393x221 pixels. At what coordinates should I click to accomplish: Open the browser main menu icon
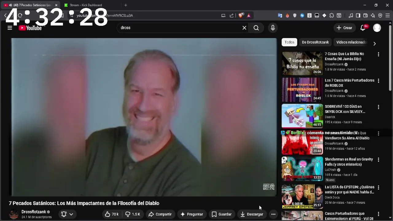click(x=387, y=16)
